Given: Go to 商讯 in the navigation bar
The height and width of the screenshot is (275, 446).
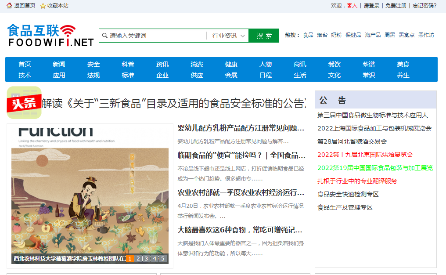Looking at the screenshot, I should [300, 64].
